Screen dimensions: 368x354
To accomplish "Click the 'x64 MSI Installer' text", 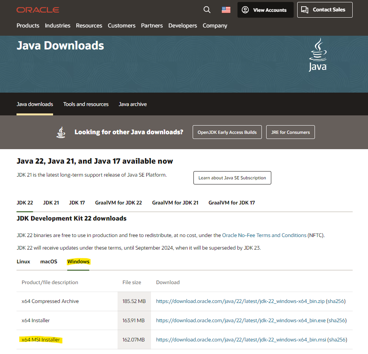I will tap(40, 340).
